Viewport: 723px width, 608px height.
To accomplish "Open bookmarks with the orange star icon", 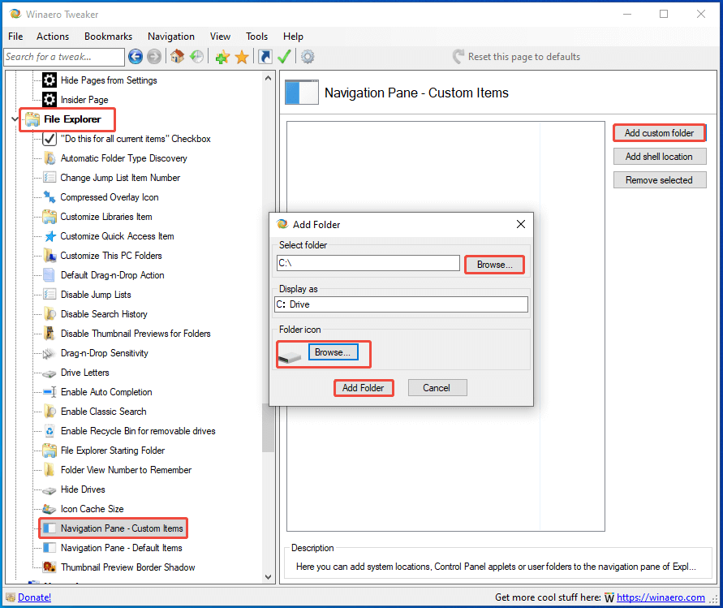I will 242,57.
